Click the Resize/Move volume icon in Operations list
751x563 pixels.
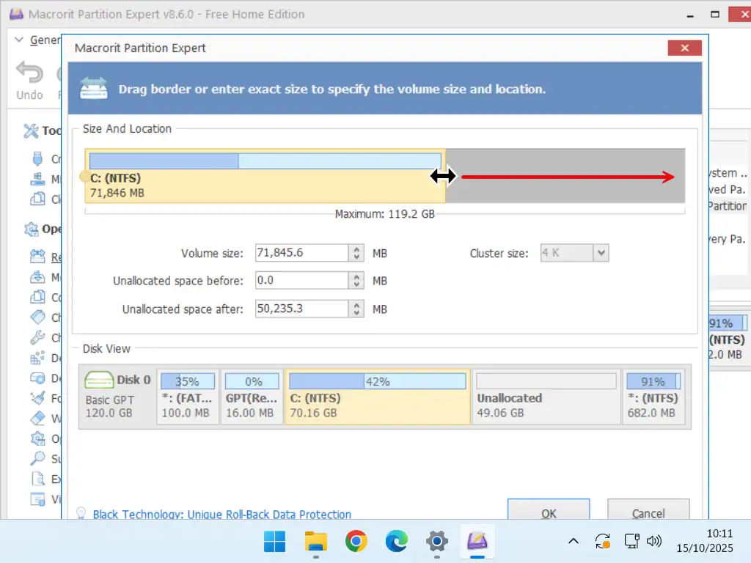[37, 257]
